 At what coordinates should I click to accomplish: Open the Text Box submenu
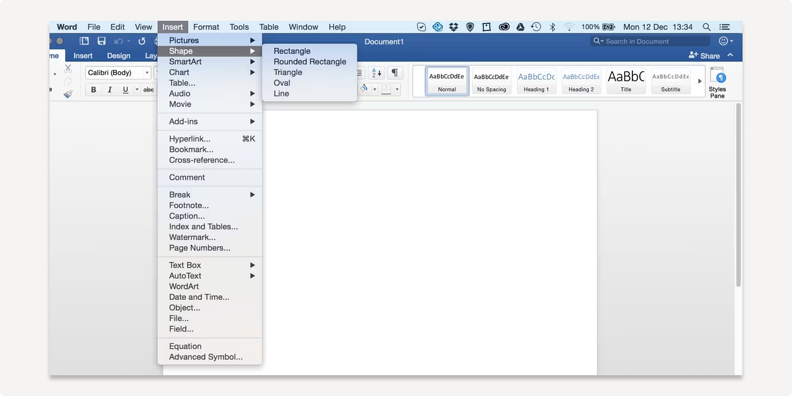point(210,265)
